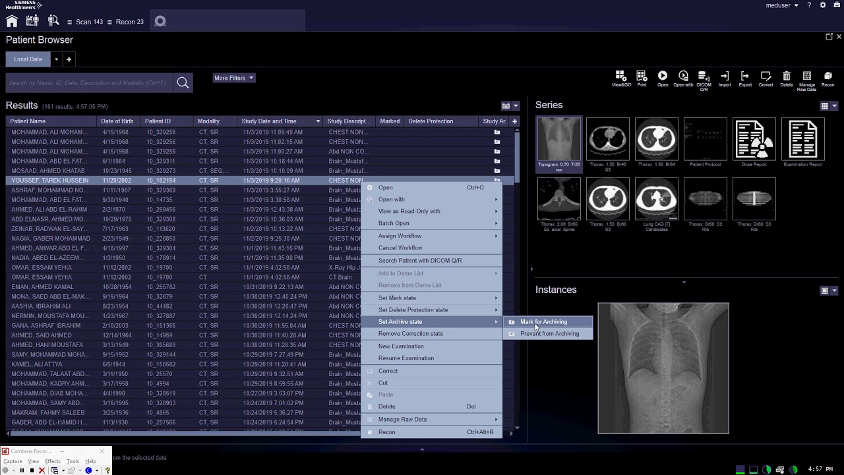Open the Series view dropdown arrow
Screen dimensions: 844x475
tap(834, 106)
